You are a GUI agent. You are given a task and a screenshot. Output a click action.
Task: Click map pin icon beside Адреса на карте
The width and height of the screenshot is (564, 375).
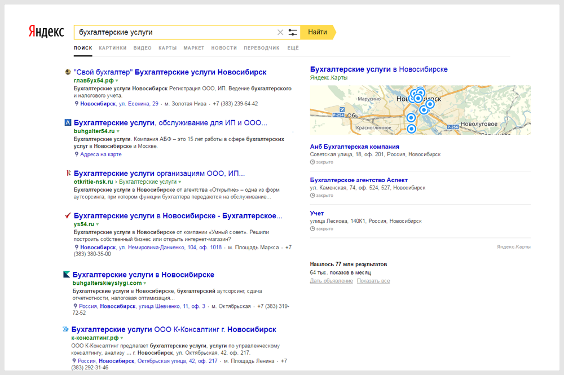click(76, 155)
